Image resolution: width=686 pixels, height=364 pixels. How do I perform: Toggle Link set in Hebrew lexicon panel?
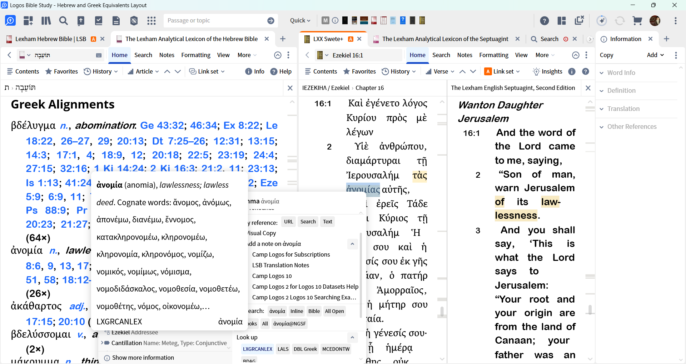[207, 71]
